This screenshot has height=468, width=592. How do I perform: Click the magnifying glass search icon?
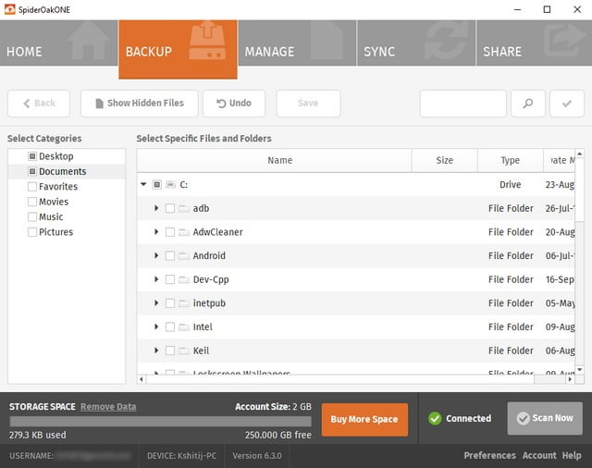(528, 103)
